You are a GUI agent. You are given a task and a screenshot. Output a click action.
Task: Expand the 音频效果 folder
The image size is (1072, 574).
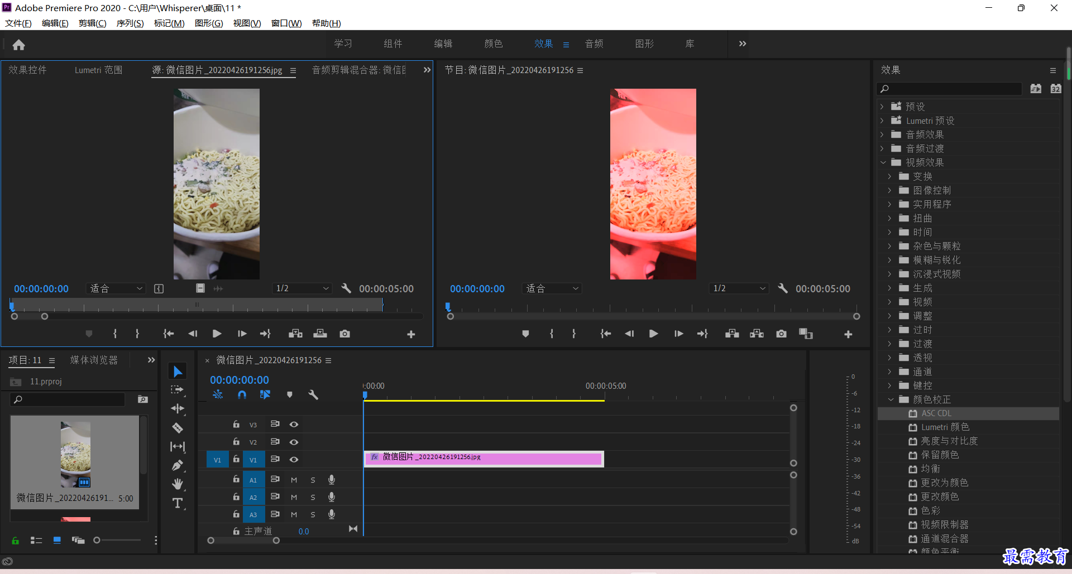[x=882, y=134]
